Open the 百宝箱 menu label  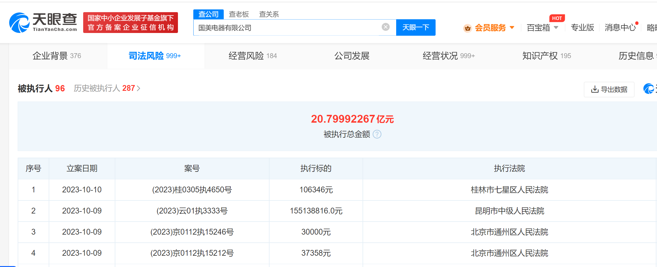[538, 28]
